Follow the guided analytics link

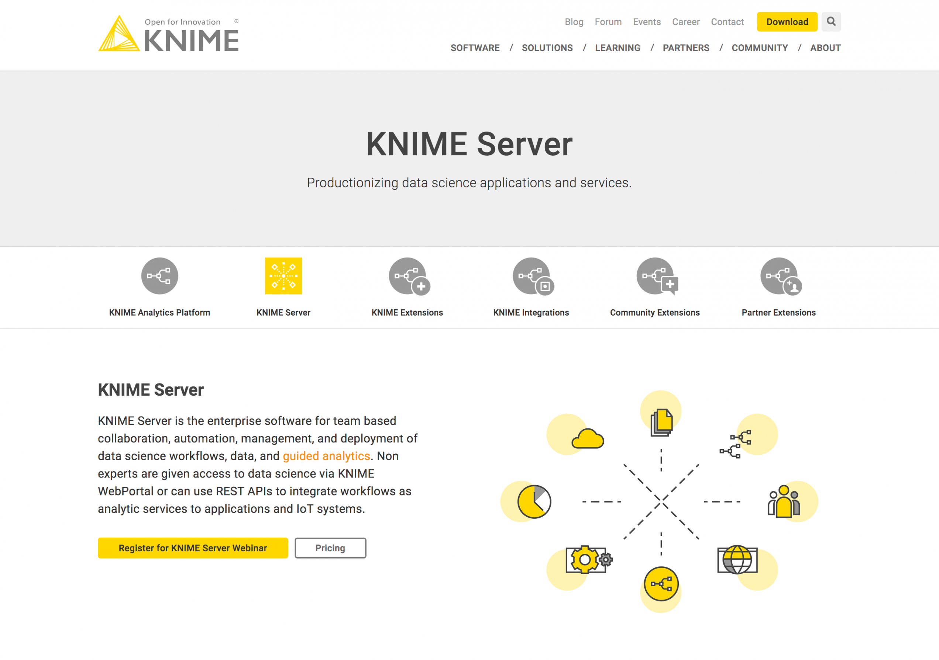click(326, 456)
